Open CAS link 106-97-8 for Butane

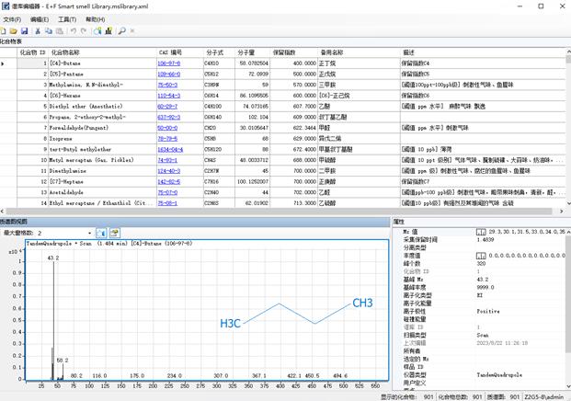[x=169, y=63]
